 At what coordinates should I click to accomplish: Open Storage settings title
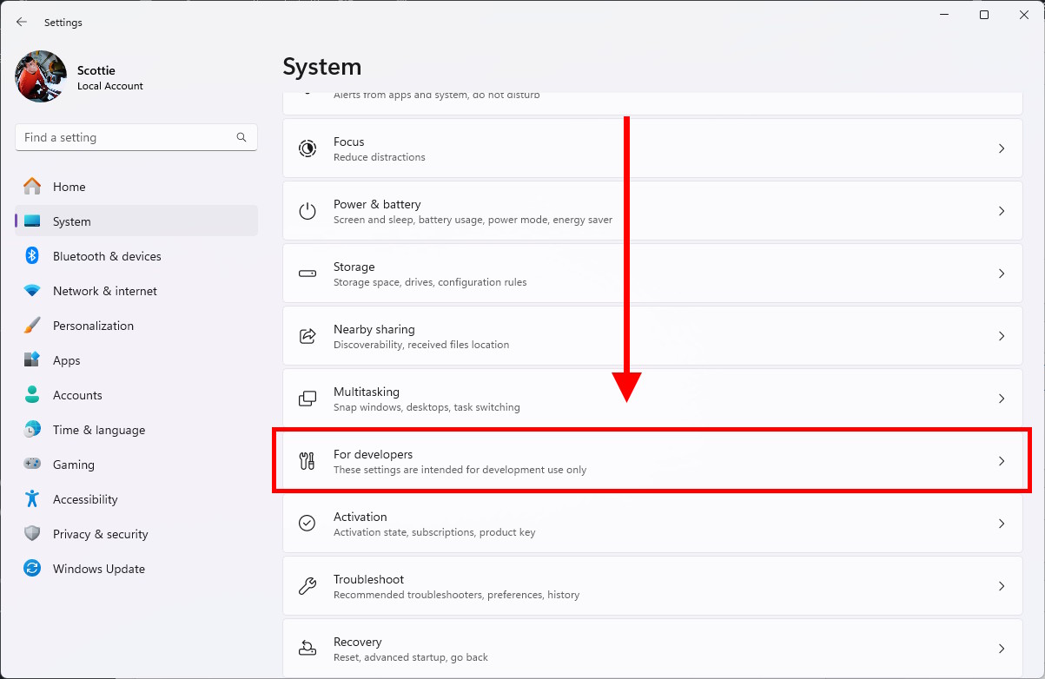[354, 267]
